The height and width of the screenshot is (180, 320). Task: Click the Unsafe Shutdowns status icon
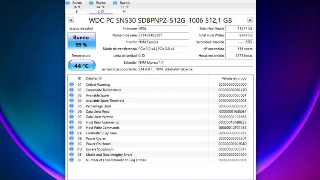(x=71, y=149)
